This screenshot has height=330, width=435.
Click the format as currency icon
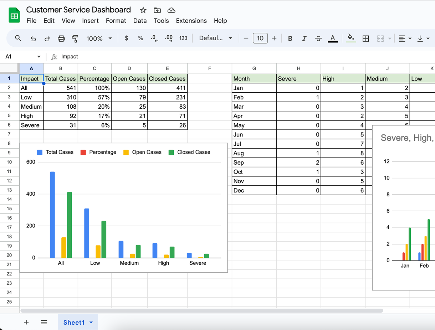126,38
